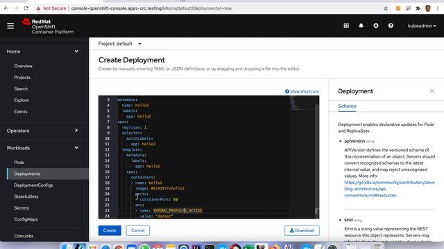This screenshot has width=444, height=249.
Task: Click the image value 06141977/hello2
Action: pyautogui.click(x=167, y=188)
